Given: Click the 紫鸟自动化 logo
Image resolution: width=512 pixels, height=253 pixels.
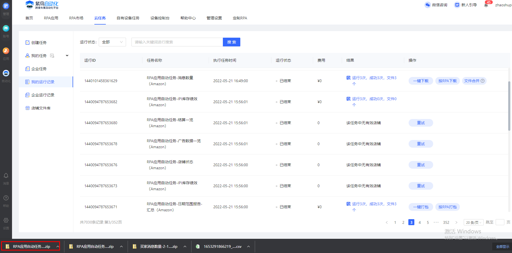Looking at the screenshot, I should click(x=42, y=5).
